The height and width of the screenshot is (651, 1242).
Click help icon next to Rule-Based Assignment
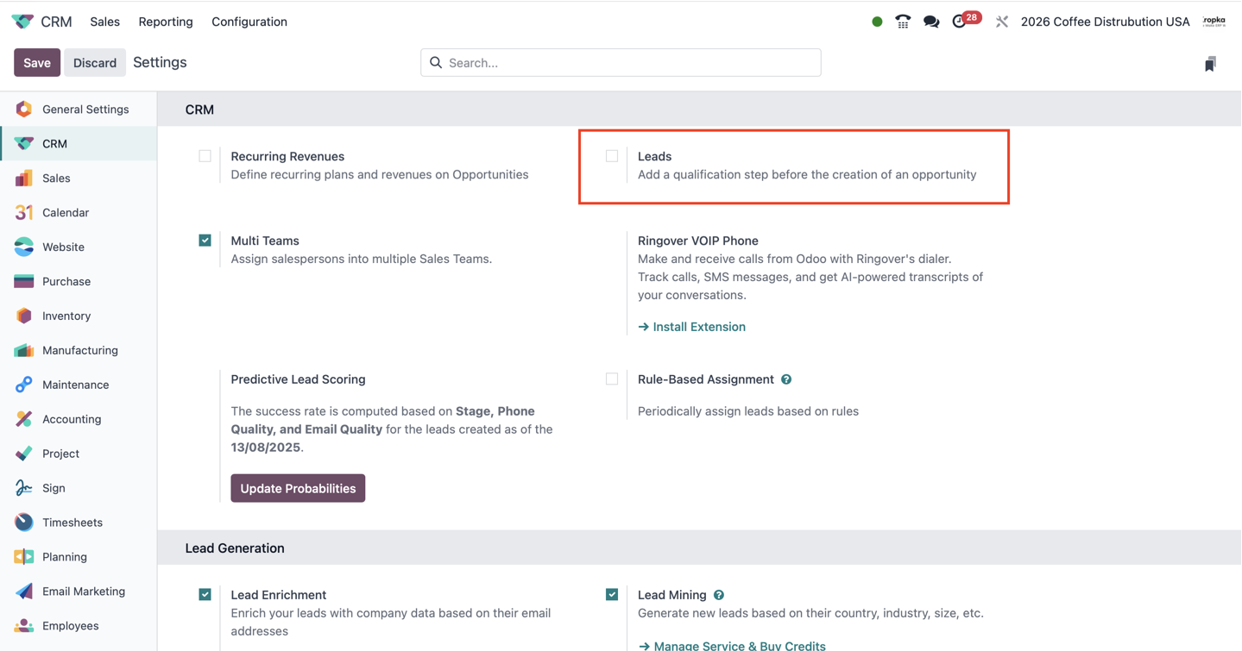(x=786, y=379)
